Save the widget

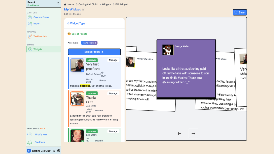pos(240,12)
